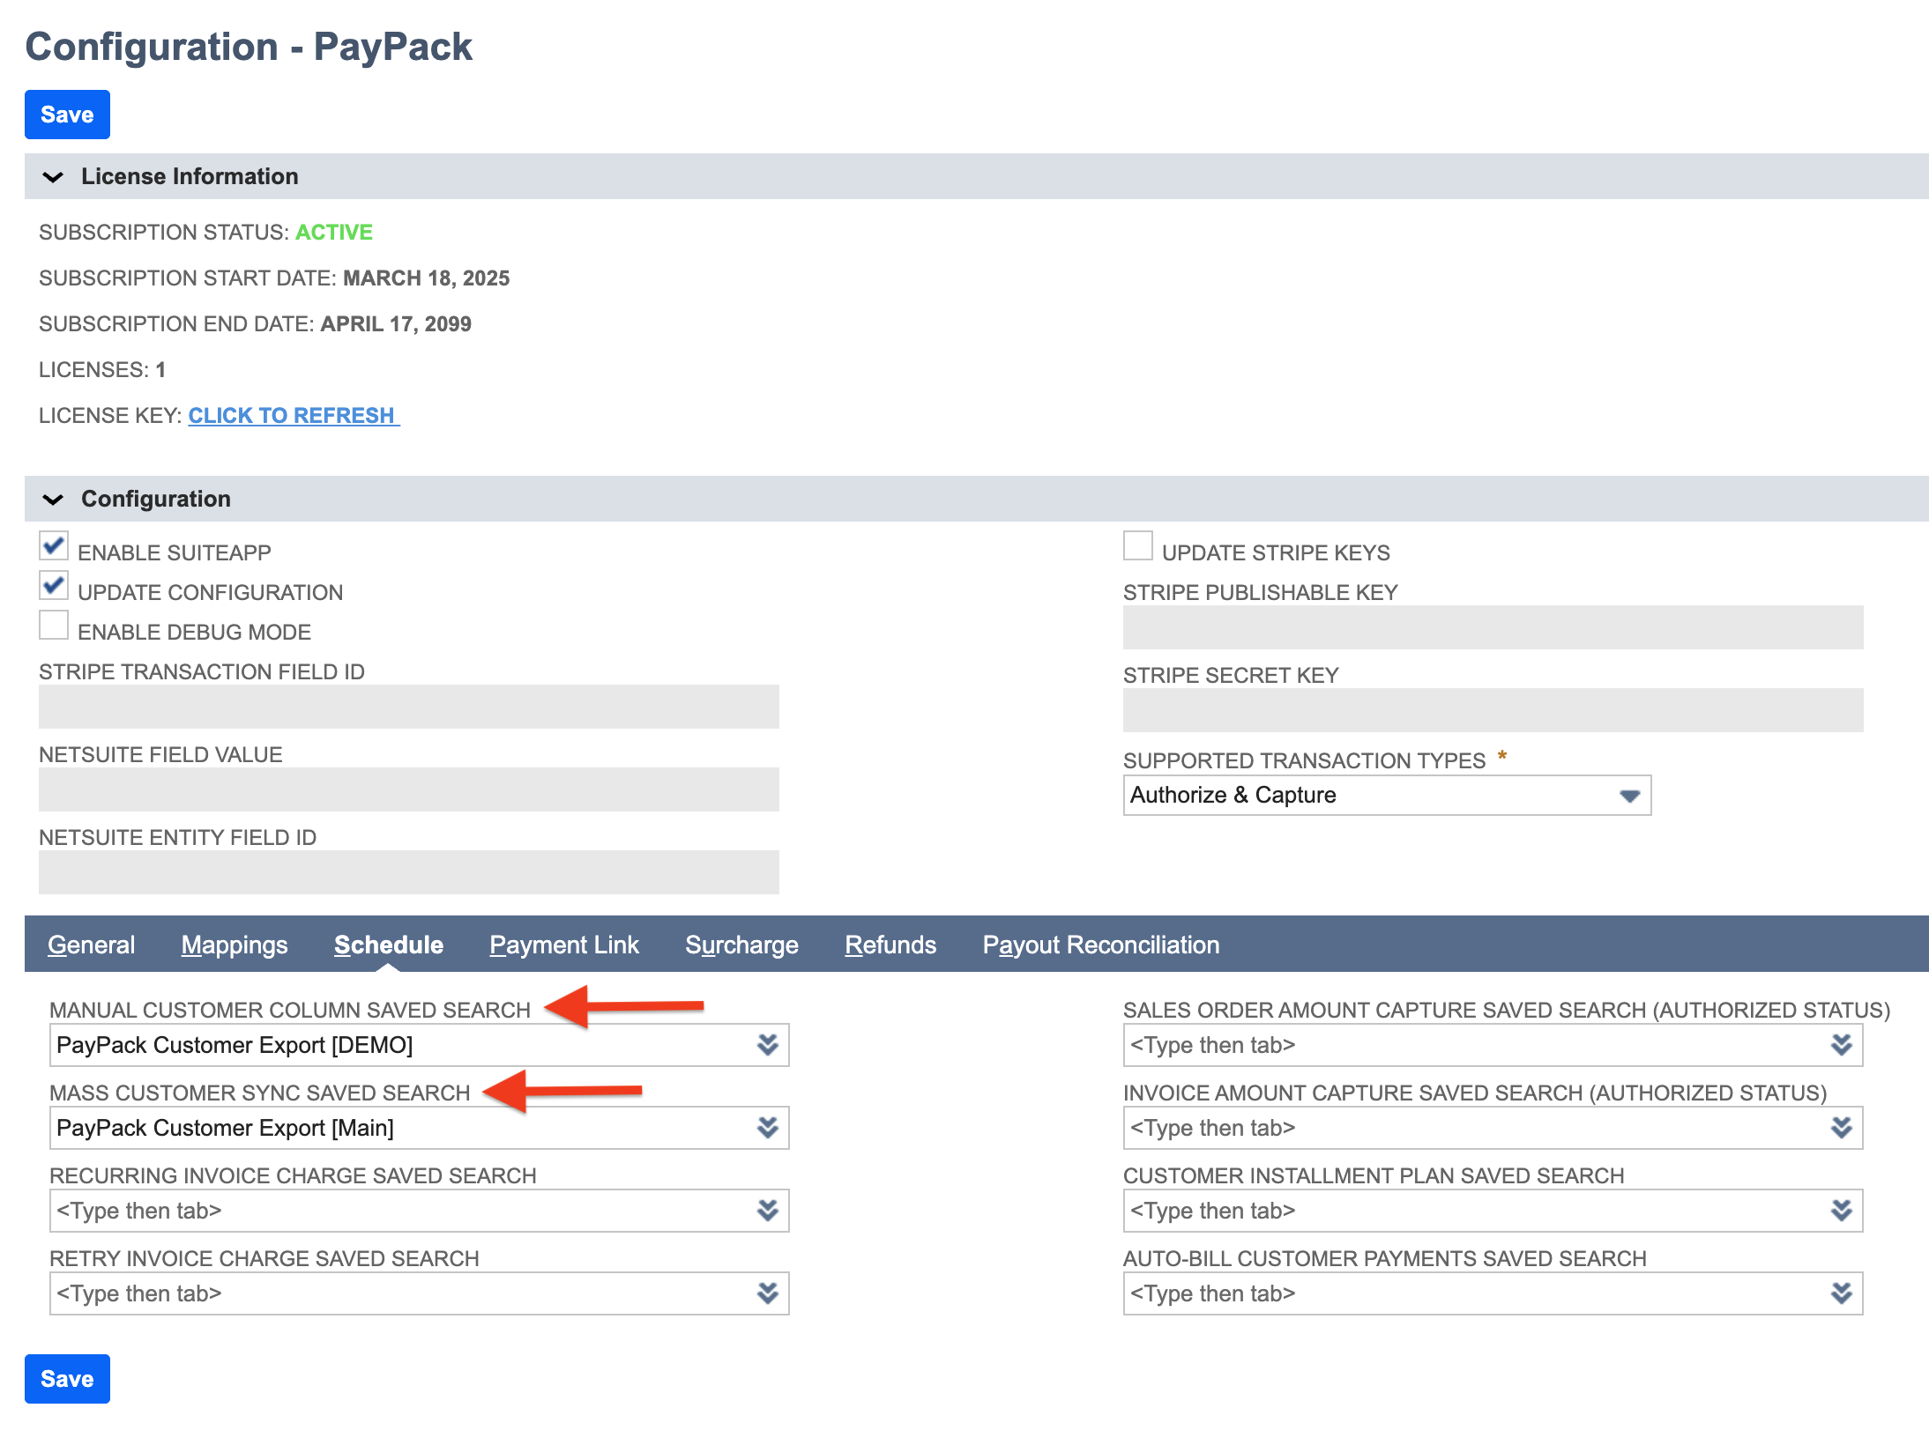Open Customer Installment Plan search list arrows
1929x1445 pixels.
(1842, 1211)
